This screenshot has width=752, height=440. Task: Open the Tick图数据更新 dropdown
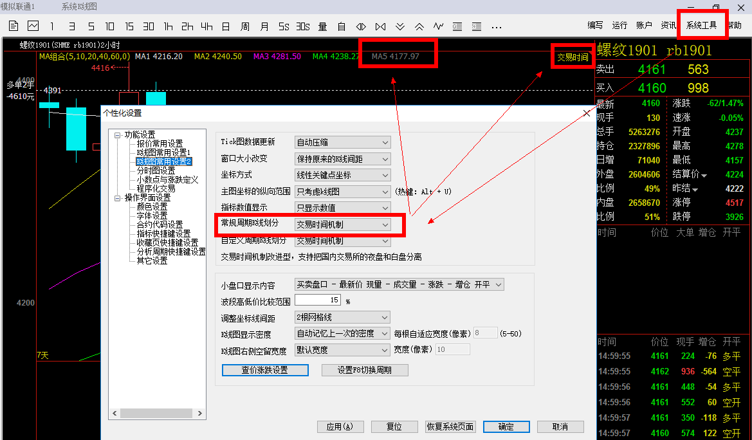342,143
